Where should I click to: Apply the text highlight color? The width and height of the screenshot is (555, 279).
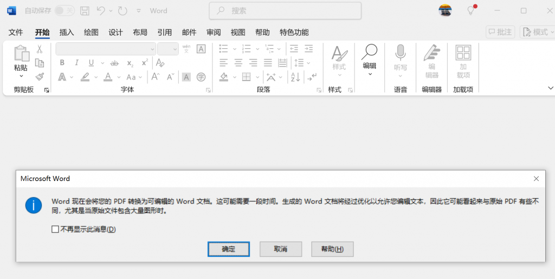[85, 77]
